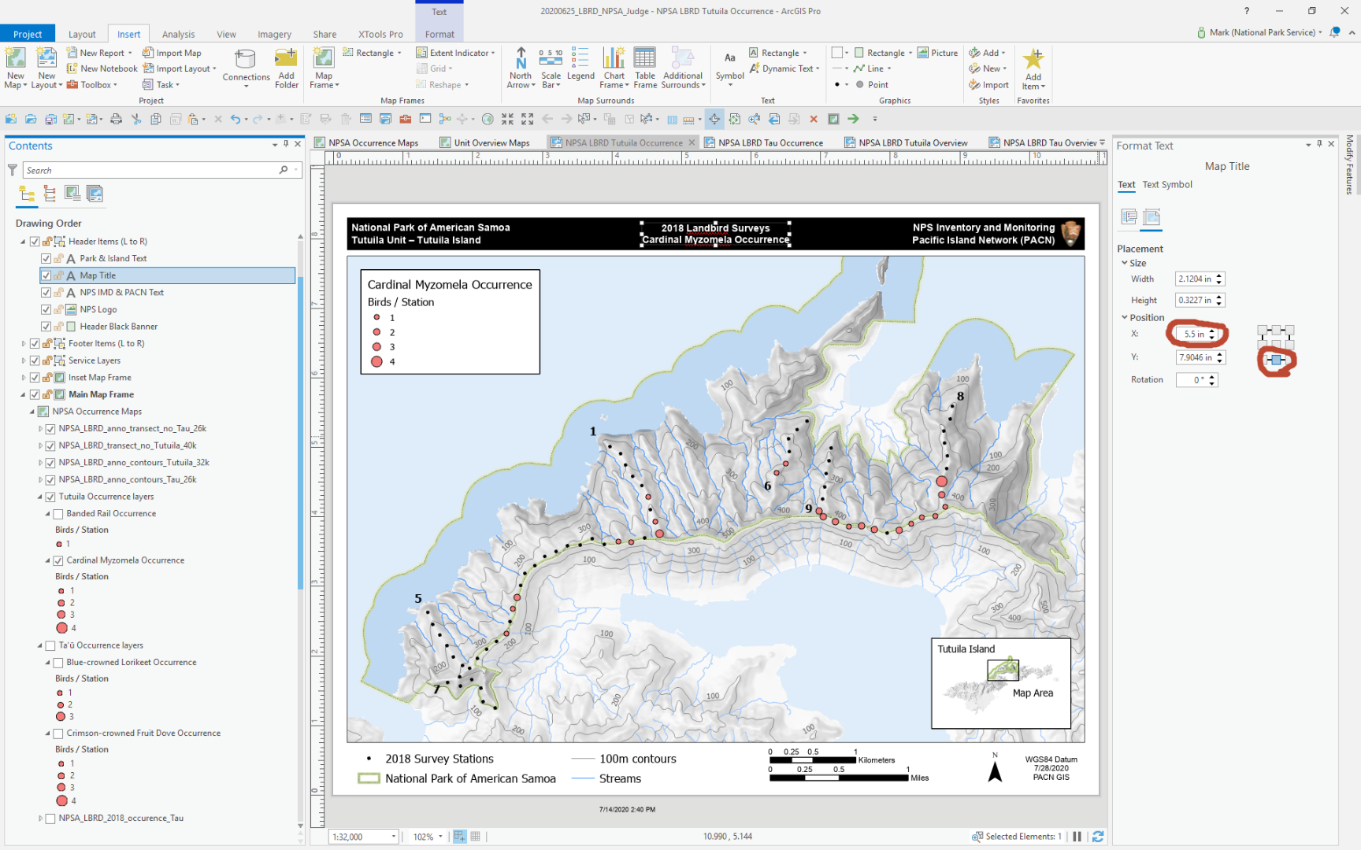Refresh the layout view
The image size is (1361, 850).
pyautogui.click(x=1097, y=837)
